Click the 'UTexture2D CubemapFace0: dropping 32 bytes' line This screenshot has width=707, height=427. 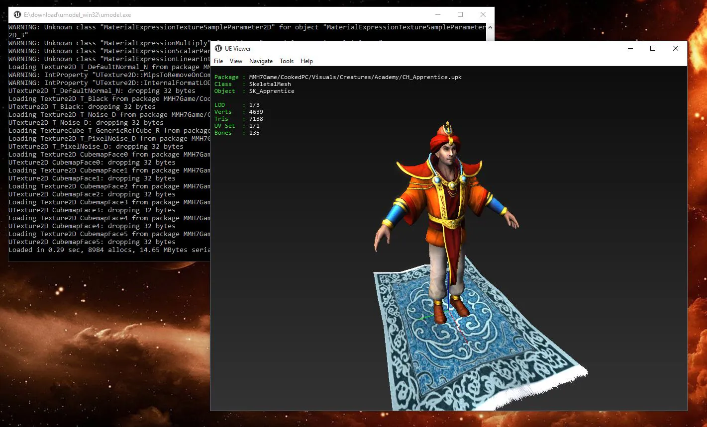(x=92, y=163)
